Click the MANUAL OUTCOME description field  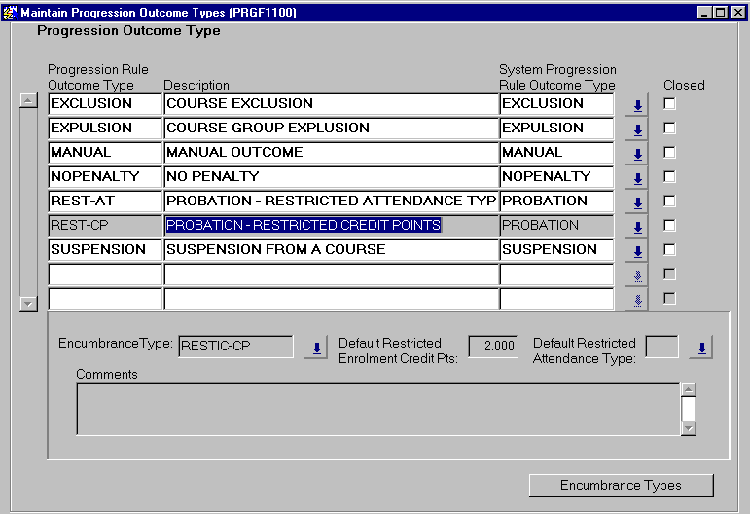point(330,153)
